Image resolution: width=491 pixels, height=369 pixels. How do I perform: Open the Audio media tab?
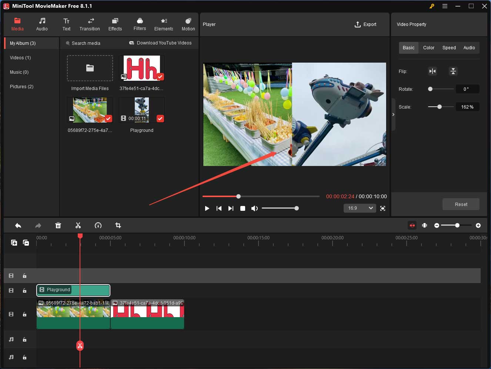click(x=42, y=24)
